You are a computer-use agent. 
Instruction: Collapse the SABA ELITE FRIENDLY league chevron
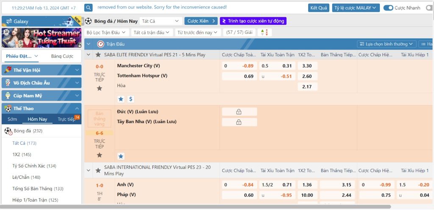[x=89, y=55]
